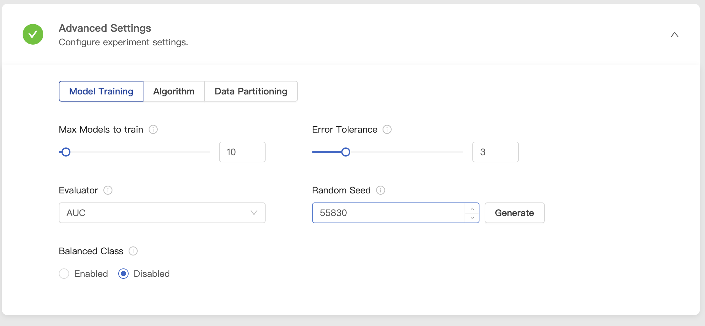Click the Max Models to train slider handle
This screenshot has width=705, height=326.
coord(66,152)
